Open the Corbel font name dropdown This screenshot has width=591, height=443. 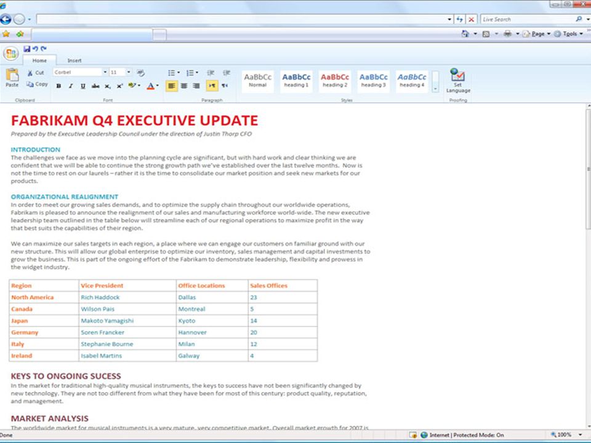point(105,72)
